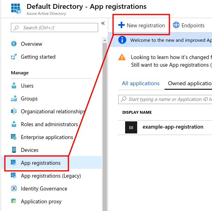The width and height of the screenshot is (212, 211).
Task: Click the Manage section heading
Action: pyautogui.click(x=20, y=73)
